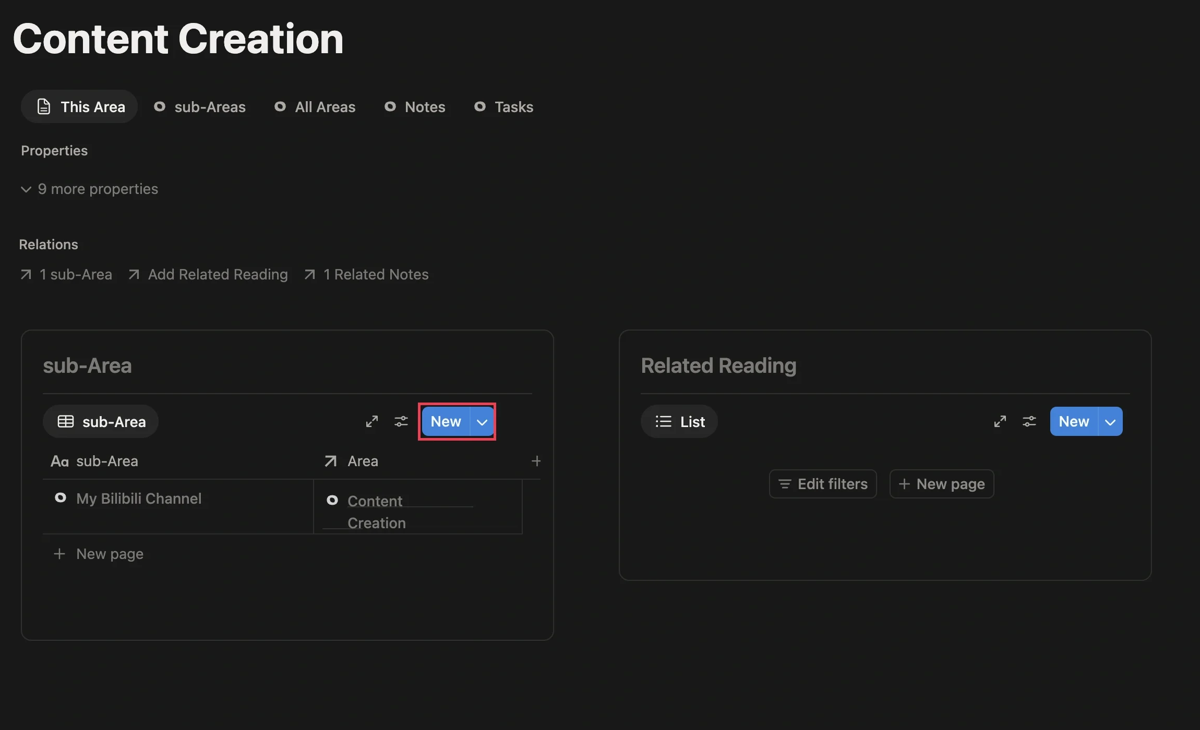Switch to the sub-Areas tab
The height and width of the screenshot is (730, 1200).
pos(200,107)
